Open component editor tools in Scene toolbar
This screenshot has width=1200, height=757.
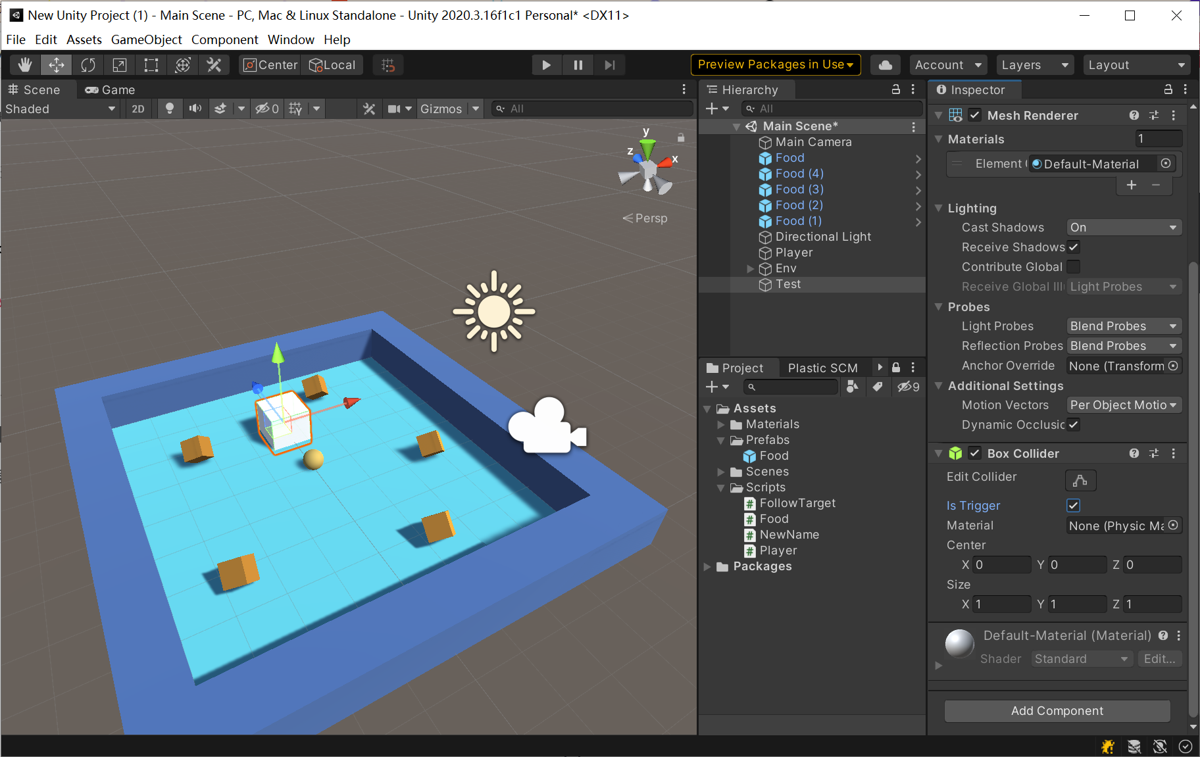pyautogui.click(x=369, y=109)
